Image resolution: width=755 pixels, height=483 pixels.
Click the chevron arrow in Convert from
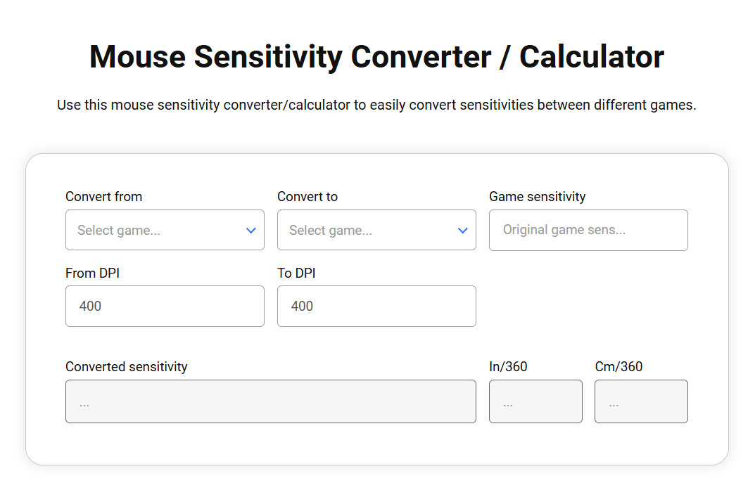(251, 230)
